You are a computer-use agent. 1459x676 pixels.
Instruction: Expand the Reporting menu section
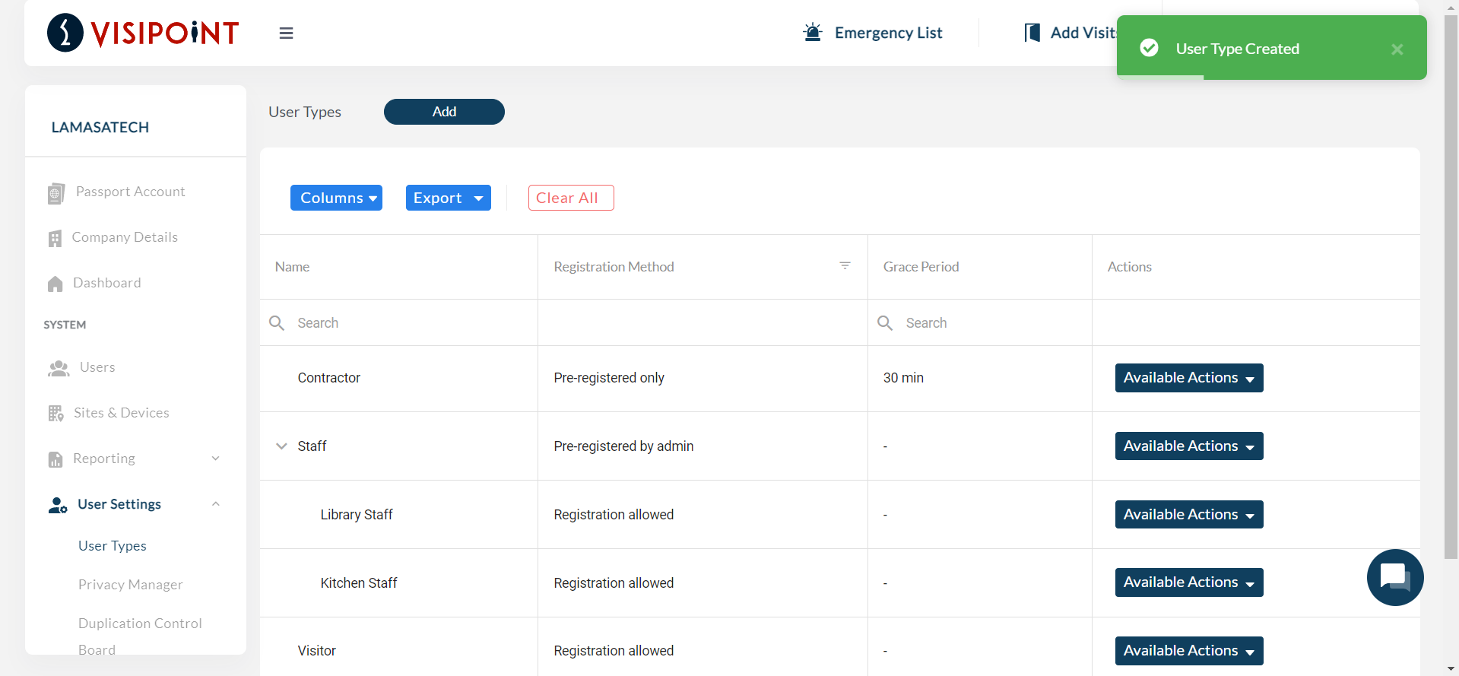(215, 459)
